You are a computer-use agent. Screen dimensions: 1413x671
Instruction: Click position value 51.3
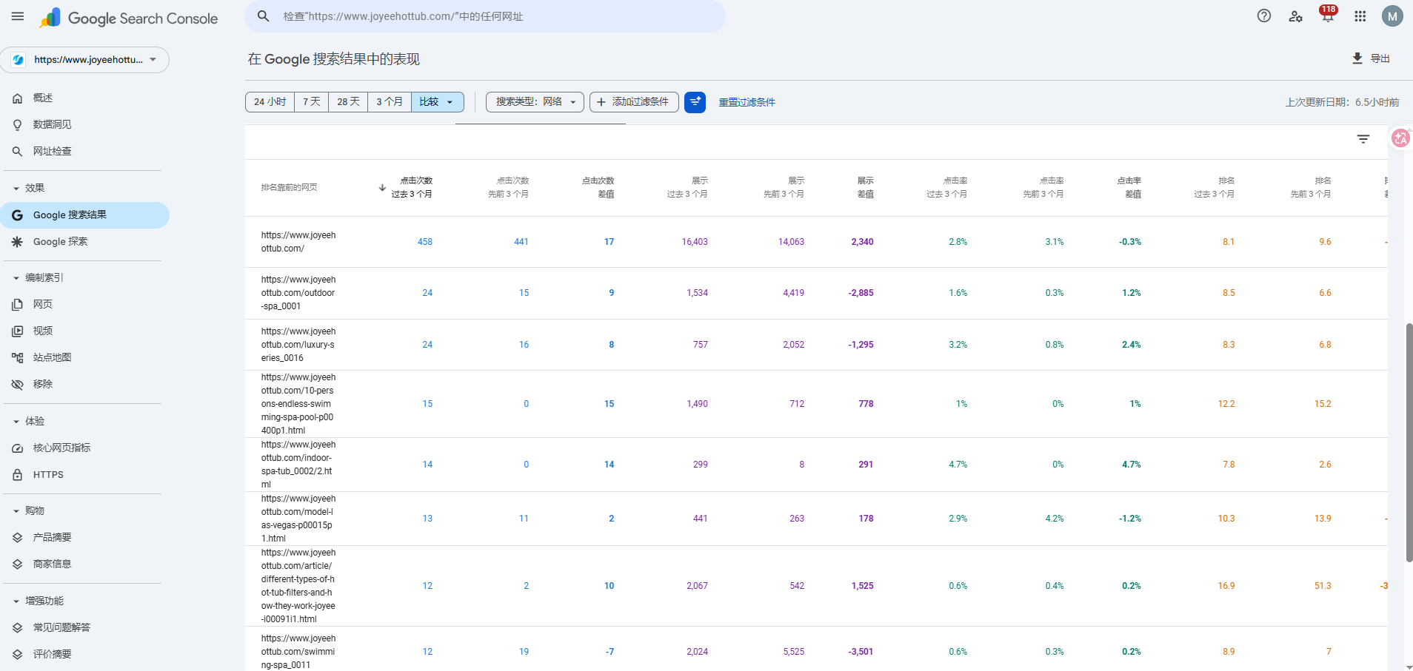click(x=1323, y=586)
